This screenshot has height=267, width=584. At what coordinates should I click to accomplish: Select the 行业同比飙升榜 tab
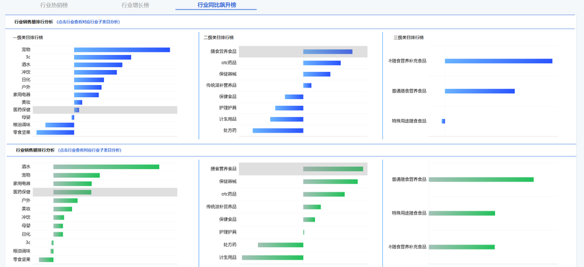click(217, 5)
